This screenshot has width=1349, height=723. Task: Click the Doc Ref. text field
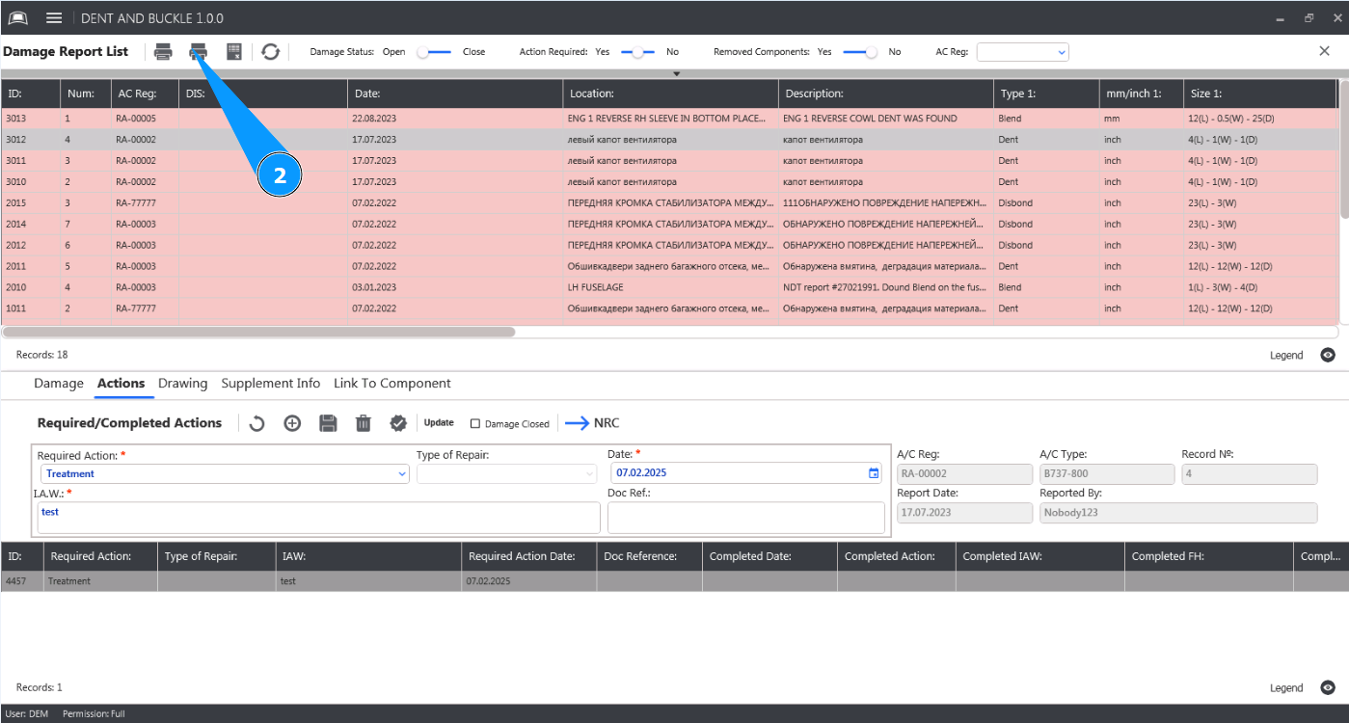(x=745, y=518)
